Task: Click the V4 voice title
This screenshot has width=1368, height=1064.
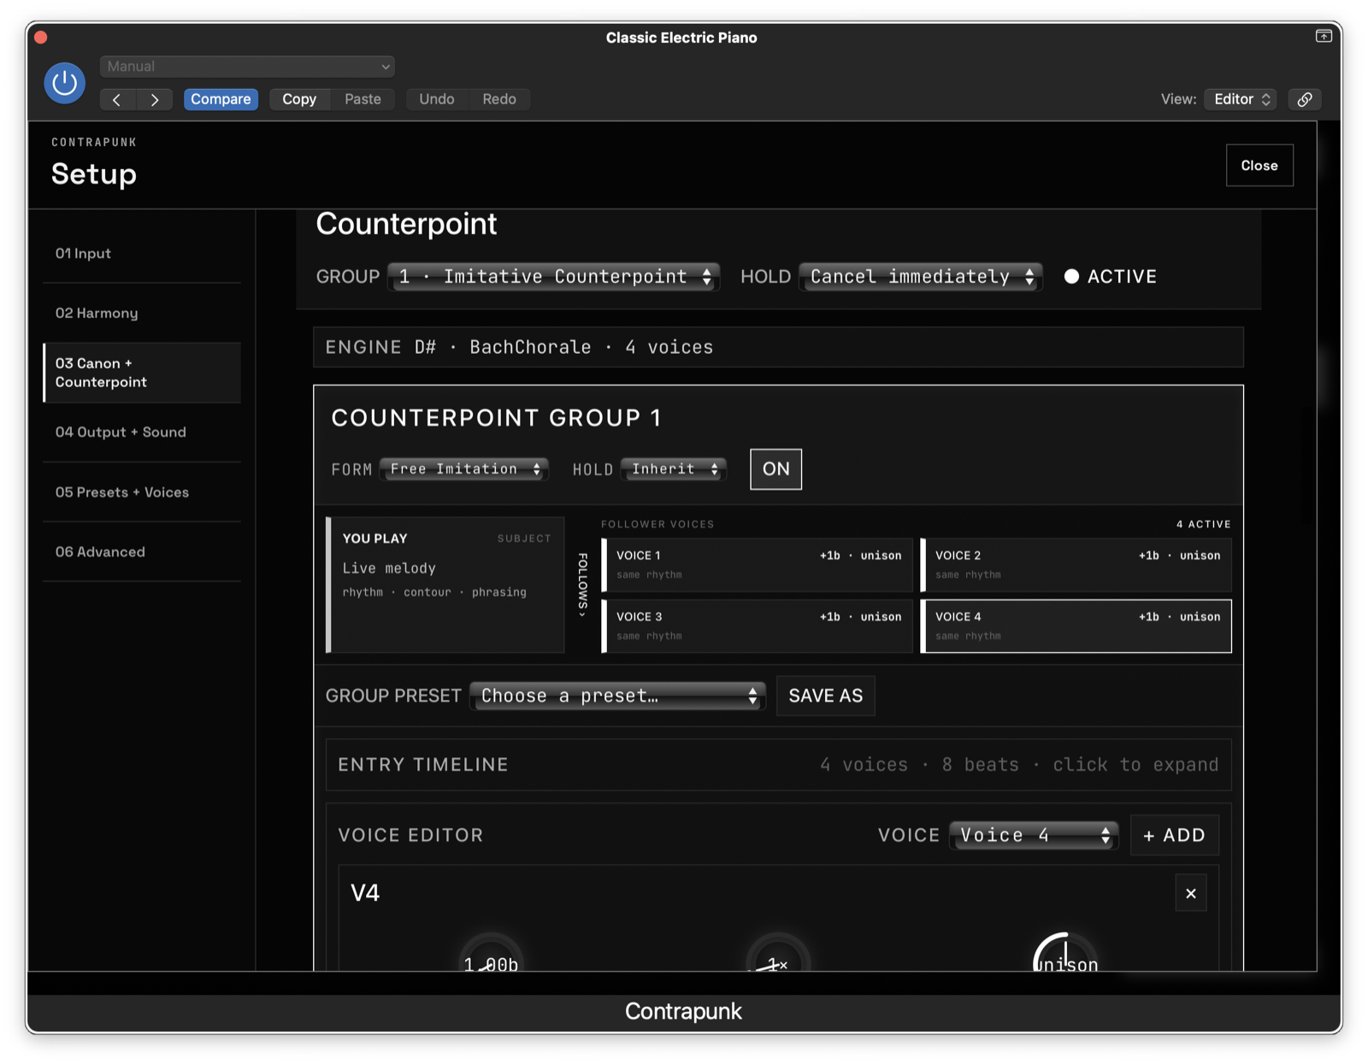Action: [365, 893]
